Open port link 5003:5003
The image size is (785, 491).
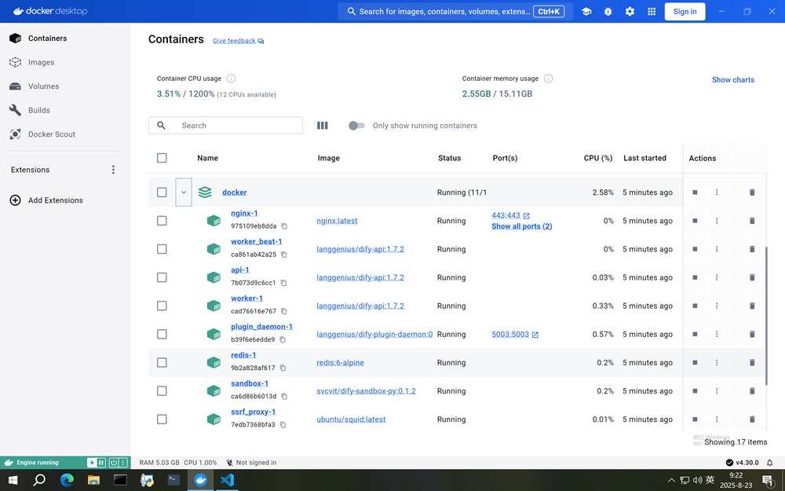[x=510, y=334]
